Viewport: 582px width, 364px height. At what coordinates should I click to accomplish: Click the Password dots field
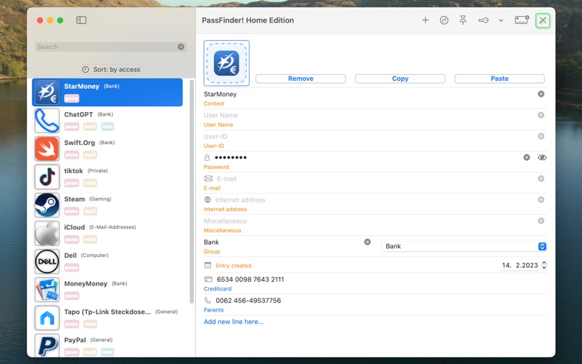[367, 157]
